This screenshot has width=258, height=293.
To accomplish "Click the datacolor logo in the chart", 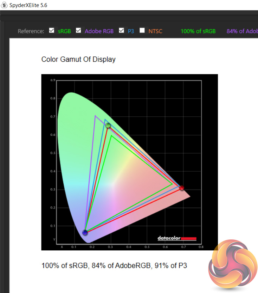I will pos(177,238).
